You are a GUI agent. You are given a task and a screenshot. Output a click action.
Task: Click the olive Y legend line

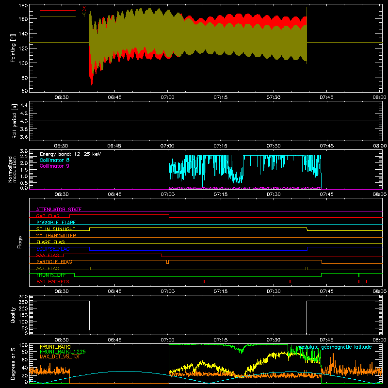point(58,17)
